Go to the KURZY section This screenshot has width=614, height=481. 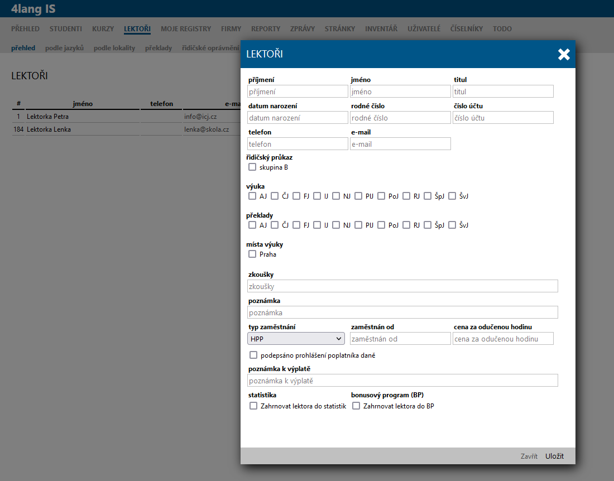pos(103,29)
